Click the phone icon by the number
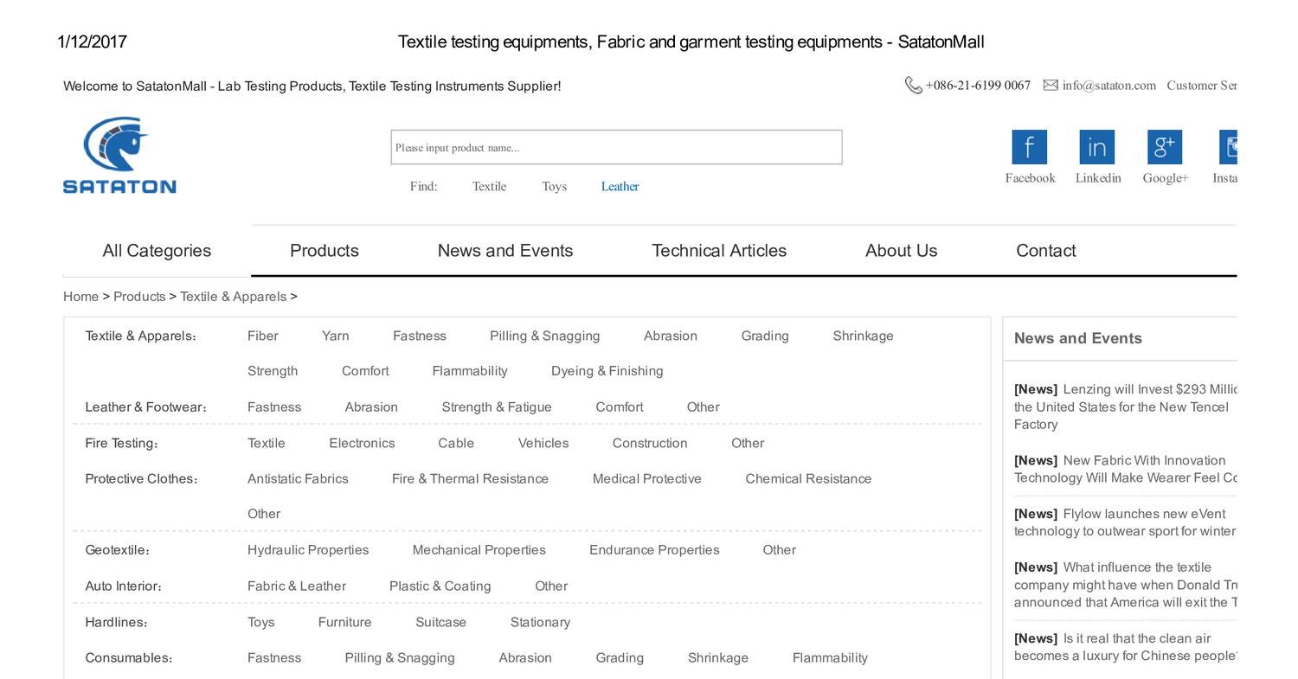 coord(913,85)
